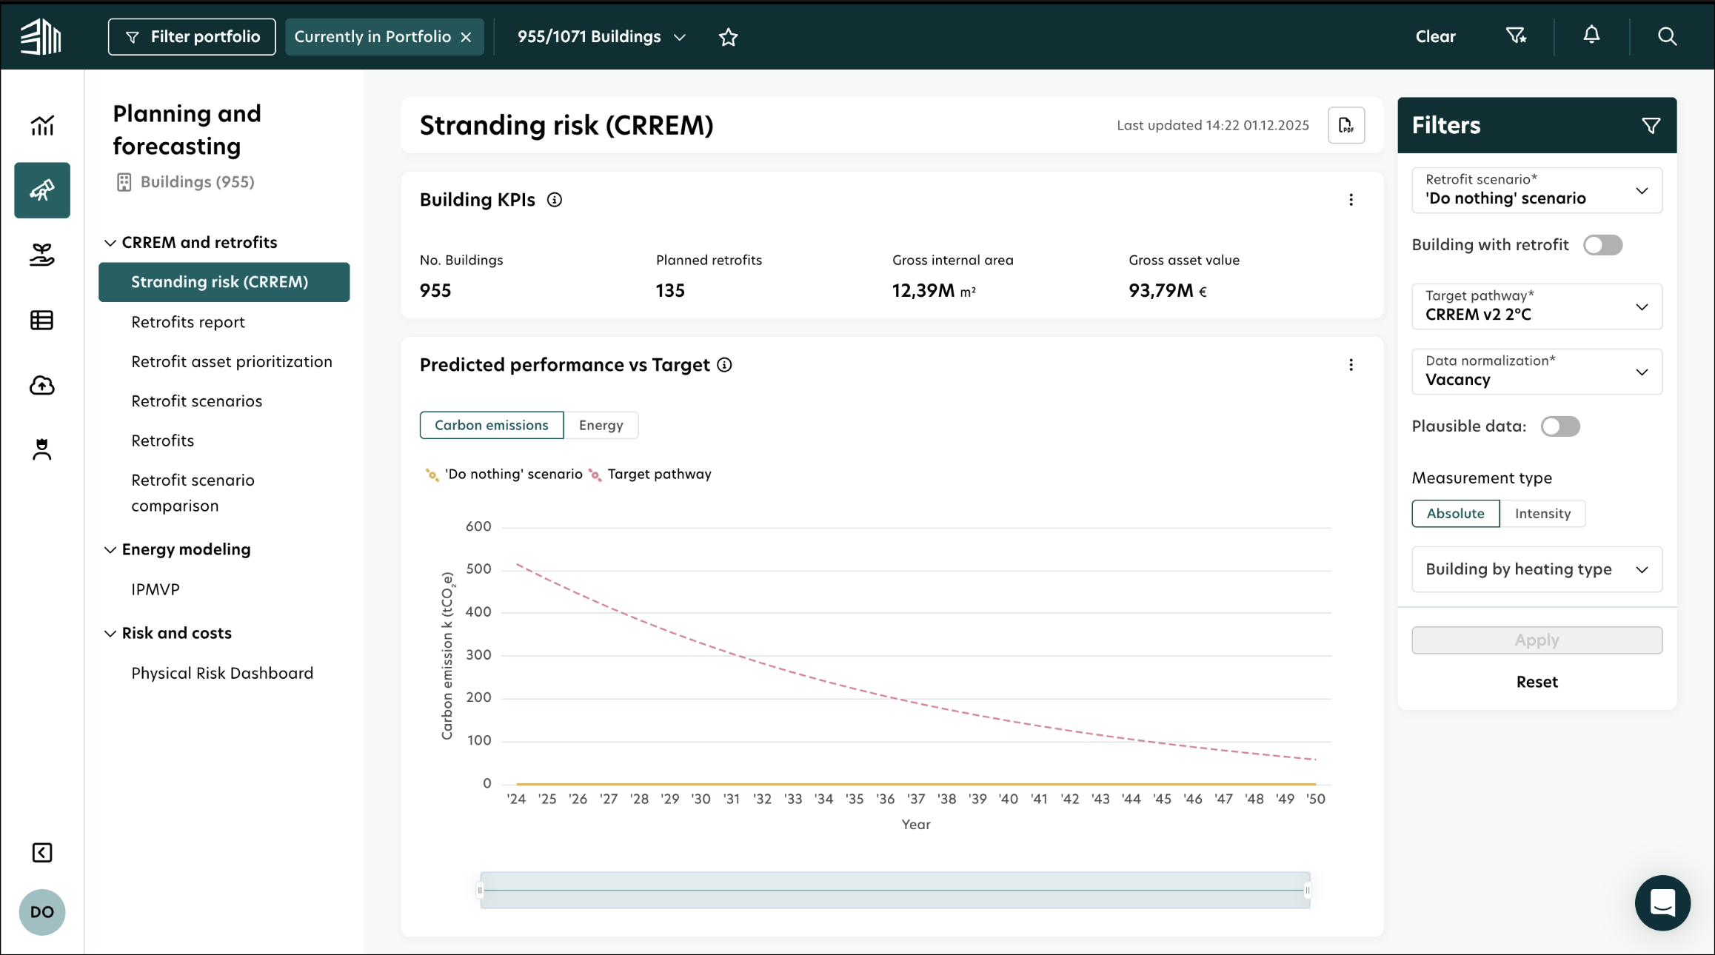Open the cloud upload sidebar icon
The width and height of the screenshot is (1715, 955).
coord(42,385)
